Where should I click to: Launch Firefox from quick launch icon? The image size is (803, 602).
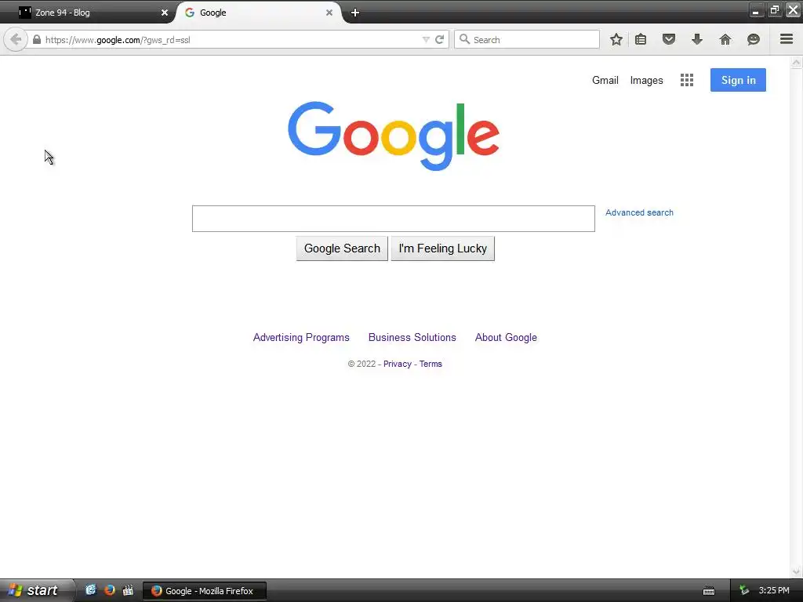click(110, 590)
